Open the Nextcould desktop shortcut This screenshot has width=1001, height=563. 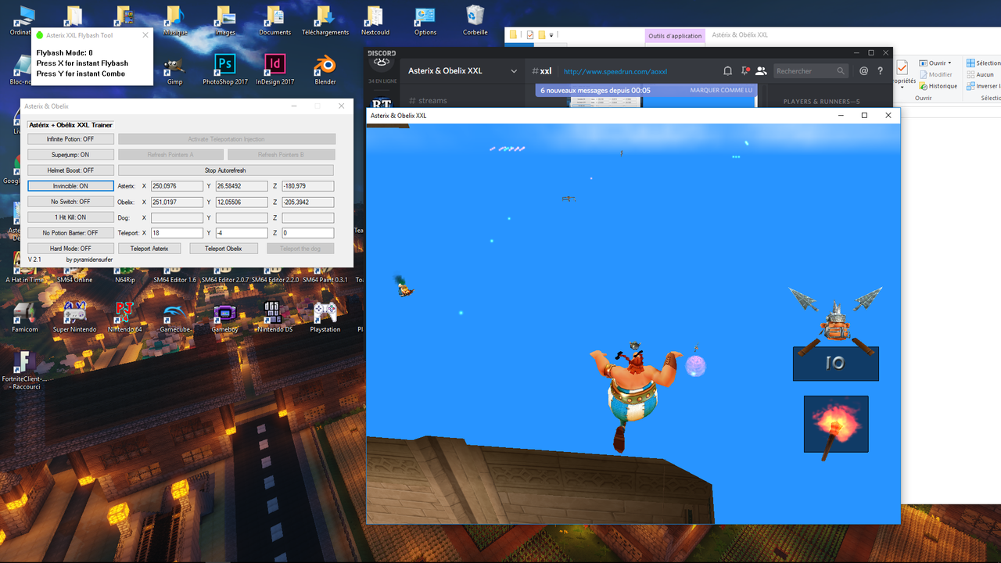(375, 21)
